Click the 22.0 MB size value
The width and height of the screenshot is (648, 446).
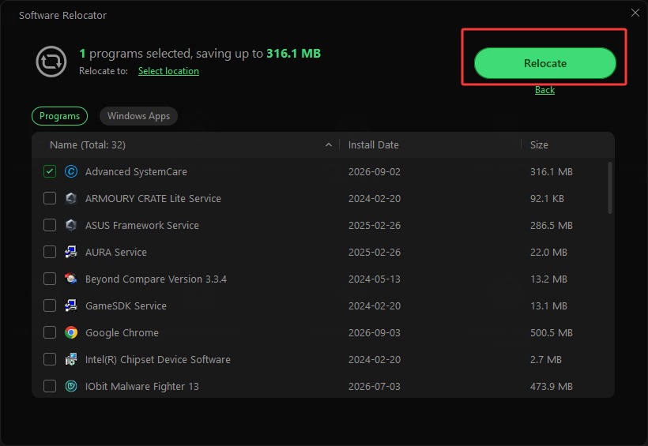548,253
